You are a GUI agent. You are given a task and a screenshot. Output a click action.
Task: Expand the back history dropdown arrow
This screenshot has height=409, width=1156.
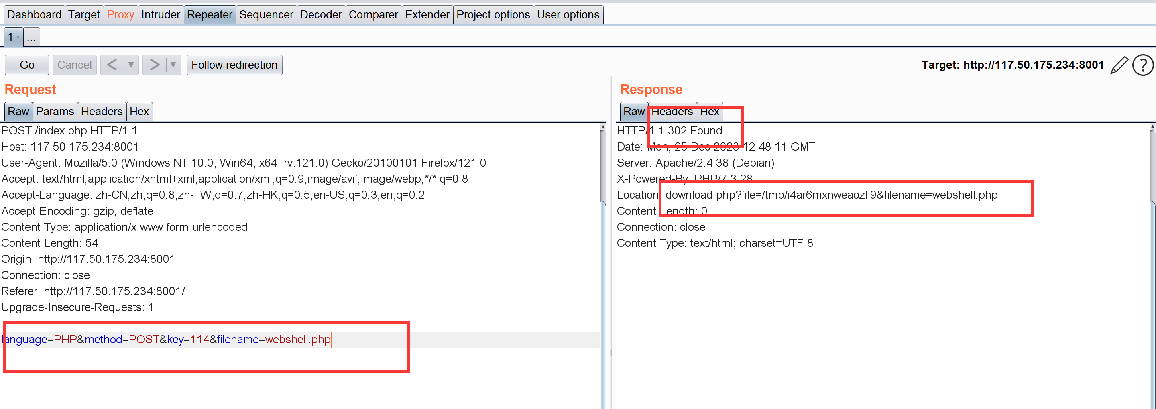[131, 65]
